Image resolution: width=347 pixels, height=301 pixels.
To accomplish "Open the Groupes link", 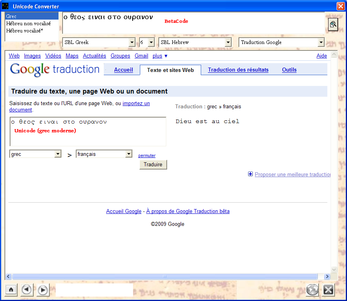I will click(120, 56).
